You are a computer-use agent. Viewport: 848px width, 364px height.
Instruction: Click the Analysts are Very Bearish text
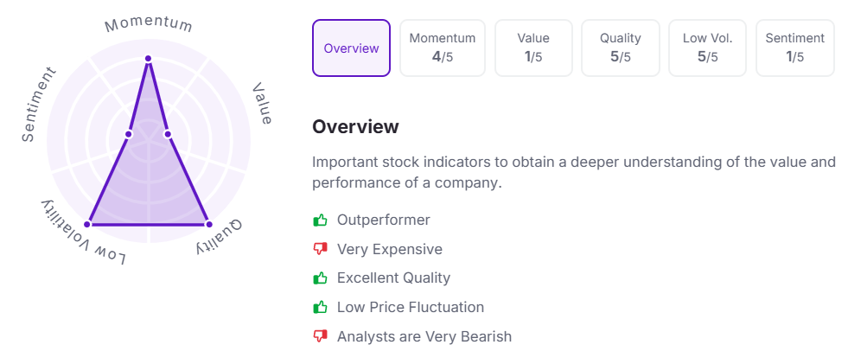tap(424, 336)
